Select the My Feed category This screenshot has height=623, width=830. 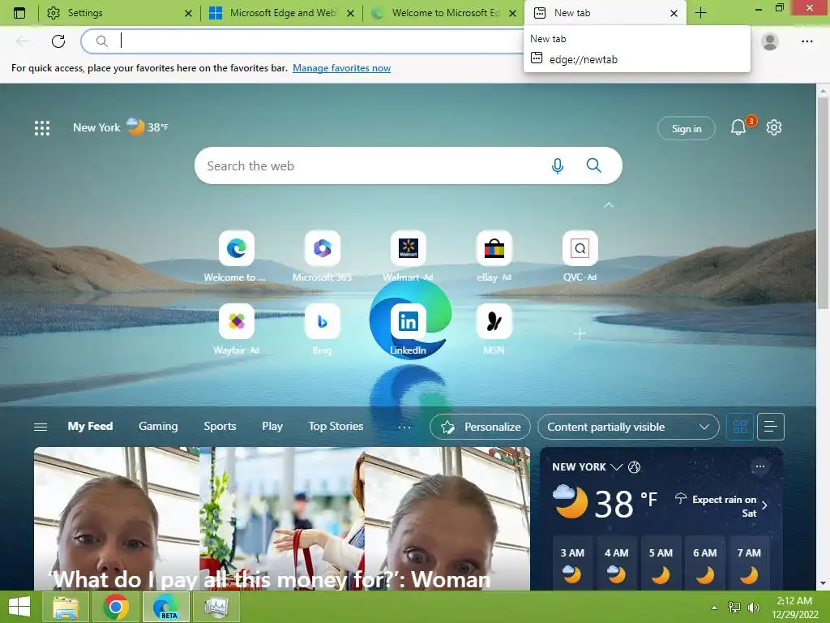tap(90, 427)
